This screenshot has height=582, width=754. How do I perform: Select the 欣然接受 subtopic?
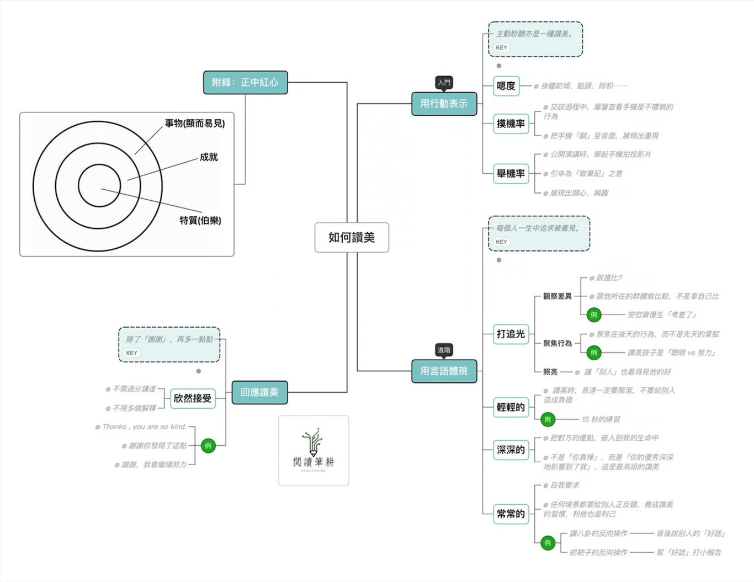pyautogui.click(x=193, y=398)
